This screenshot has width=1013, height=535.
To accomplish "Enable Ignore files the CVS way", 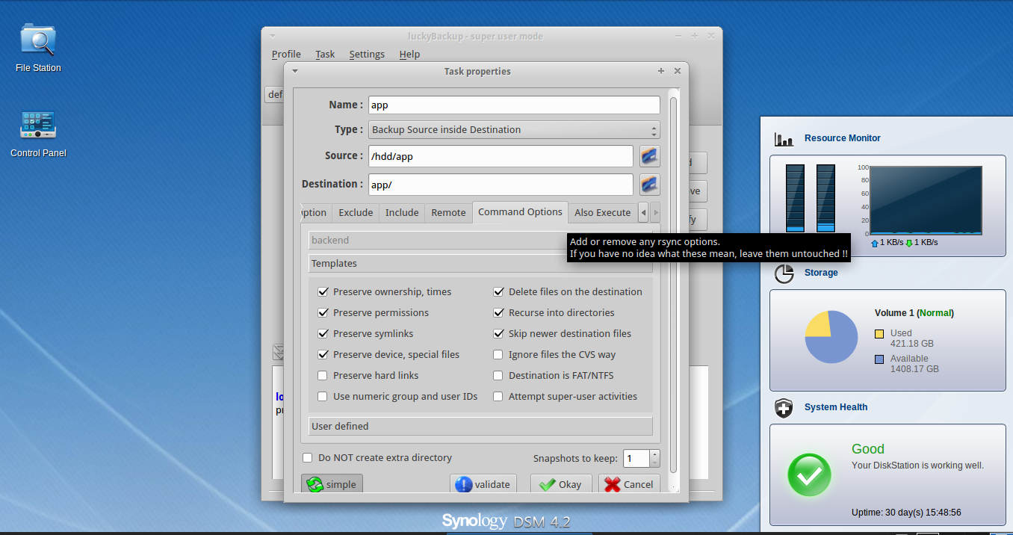I will 498,354.
